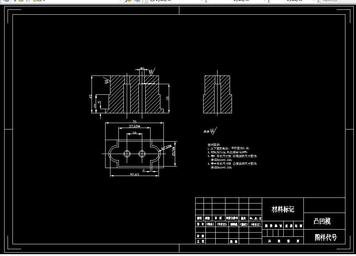356x256 pixels.
Task: Pick technical note 3 about 凹模 dimensions
Action: click(x=232, y=158)
